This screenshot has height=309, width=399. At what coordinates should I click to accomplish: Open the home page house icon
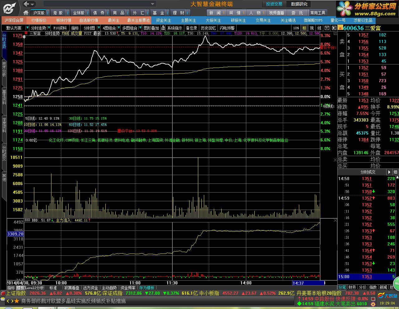(x=26, y=13)
